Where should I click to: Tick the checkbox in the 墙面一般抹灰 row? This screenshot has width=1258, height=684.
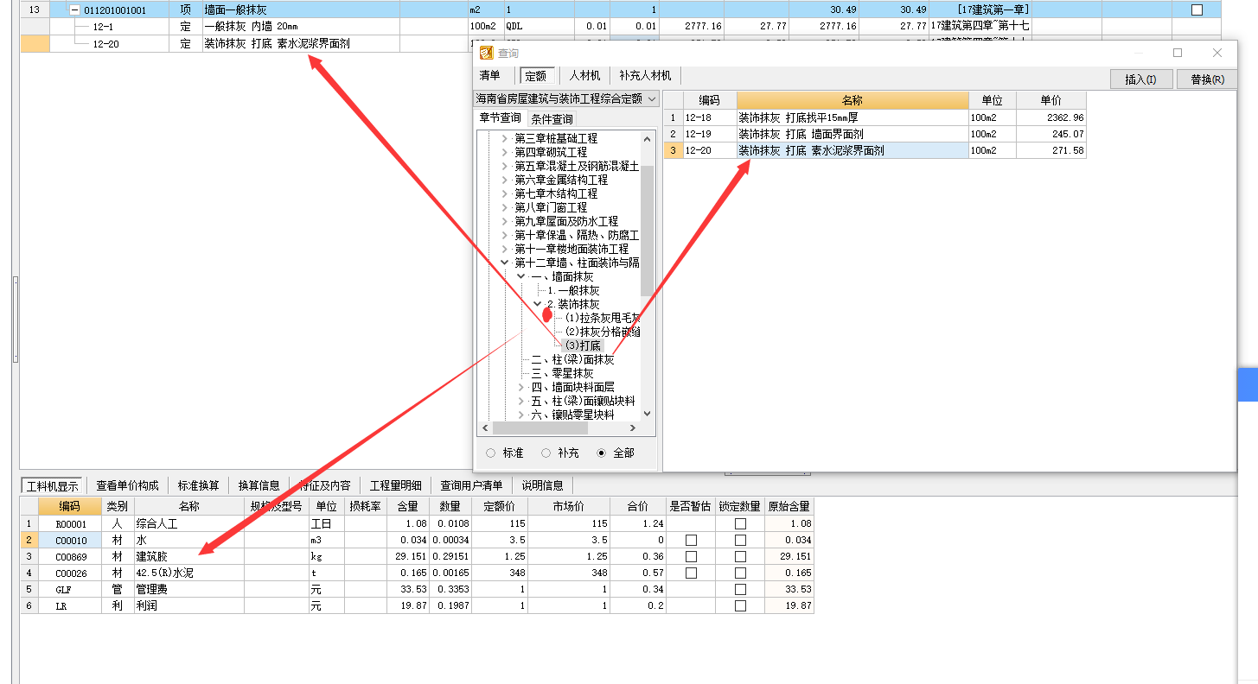click(x=1197, y=10)
